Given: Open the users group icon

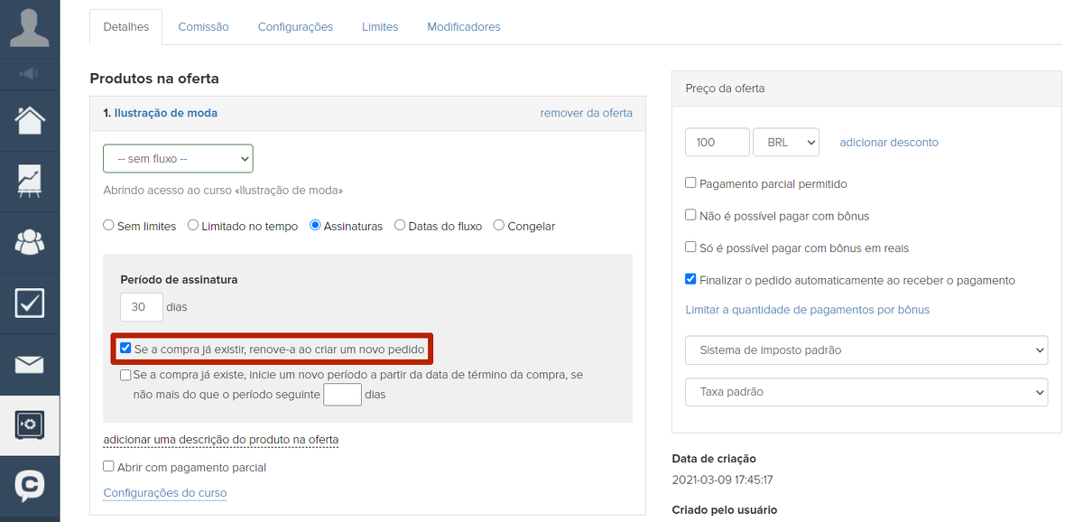Looking at the screenshot, I should pyautogui.click(x=30, y=242).
